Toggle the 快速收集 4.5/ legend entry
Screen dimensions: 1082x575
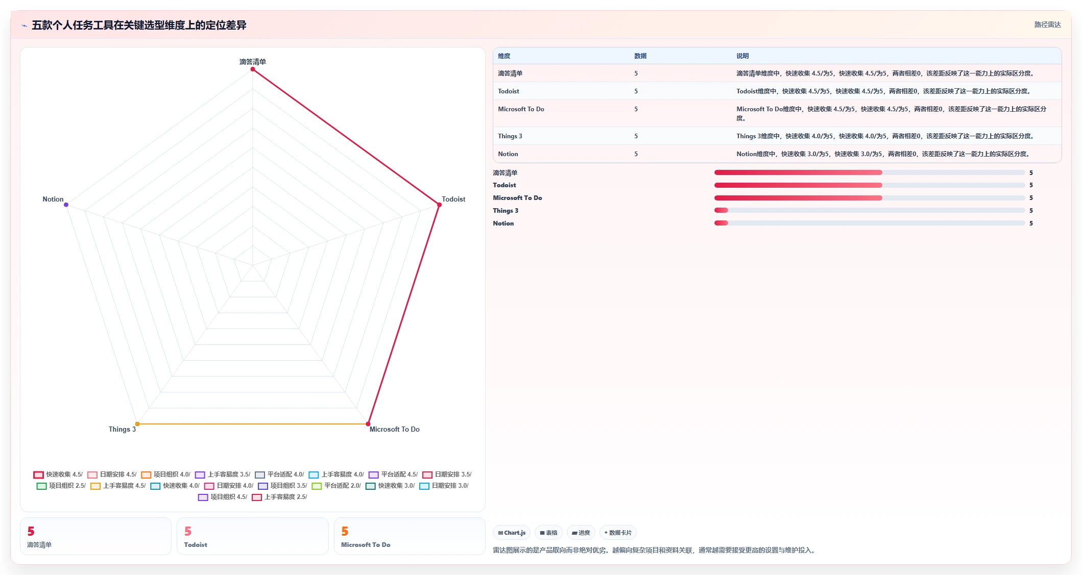58,474
